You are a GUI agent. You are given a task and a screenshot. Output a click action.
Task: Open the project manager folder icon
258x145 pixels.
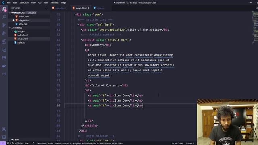4,58
